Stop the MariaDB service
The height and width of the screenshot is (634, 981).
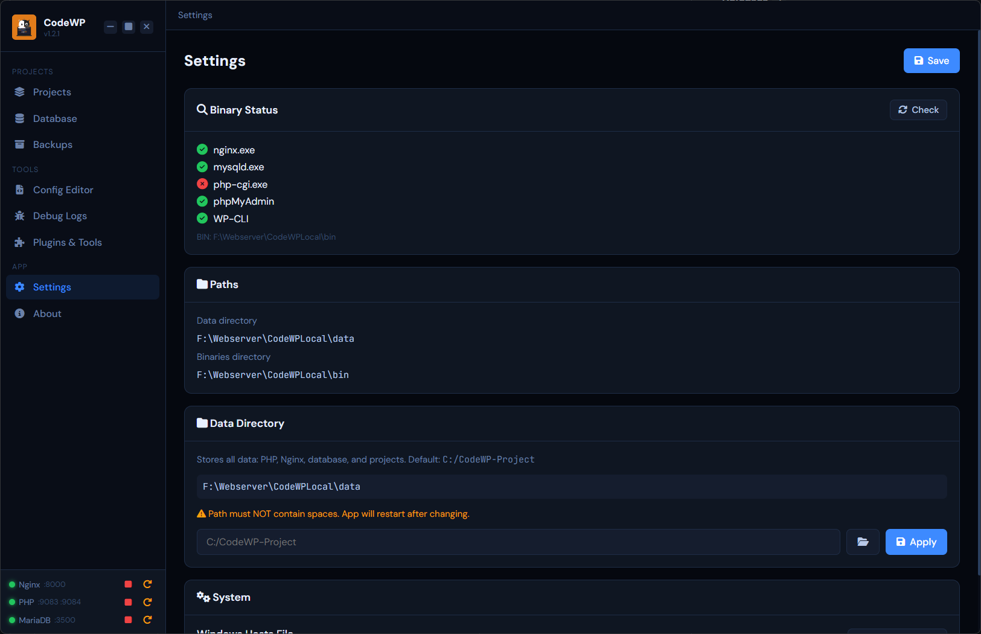128,620
